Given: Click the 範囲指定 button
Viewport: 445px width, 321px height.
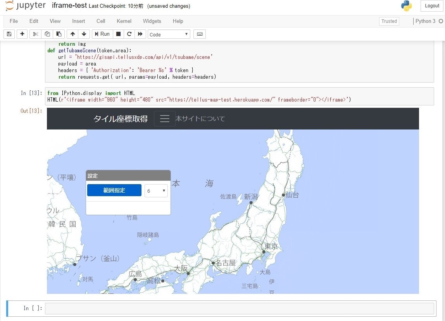Looking at the screenshot, I should 114,190.
